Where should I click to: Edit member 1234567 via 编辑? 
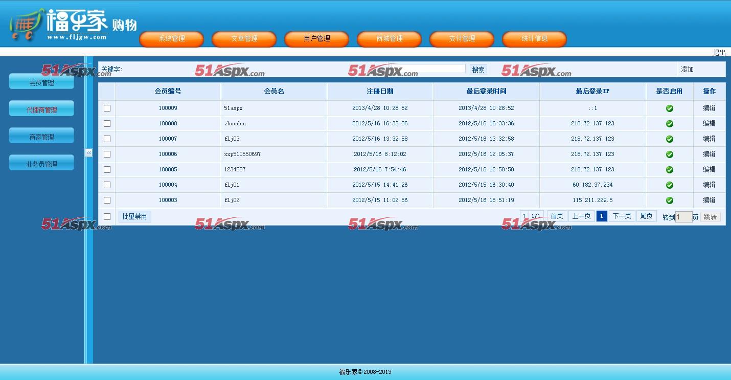tap(709, 169)
